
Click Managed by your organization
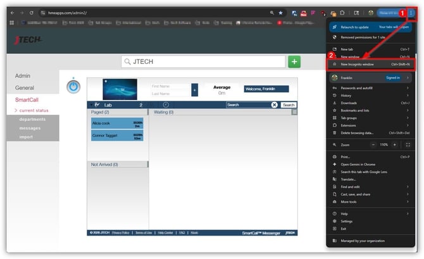pos(370,241)
